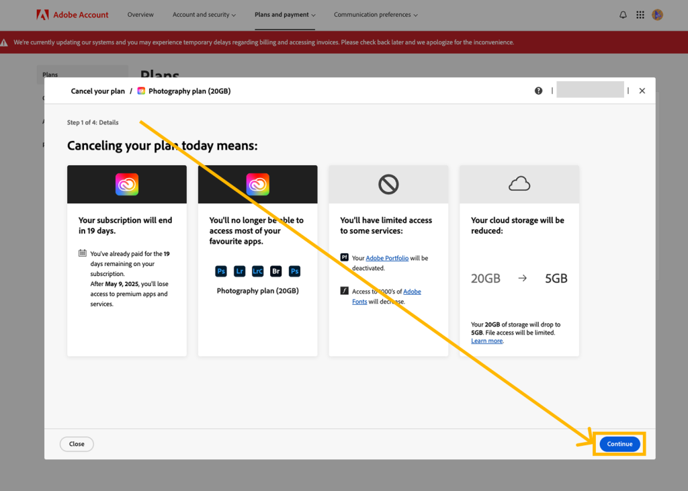The image size is (688, 491).
Task: Open the profile avatar menu
Action: pyautogui.click(x=657, y=15)
